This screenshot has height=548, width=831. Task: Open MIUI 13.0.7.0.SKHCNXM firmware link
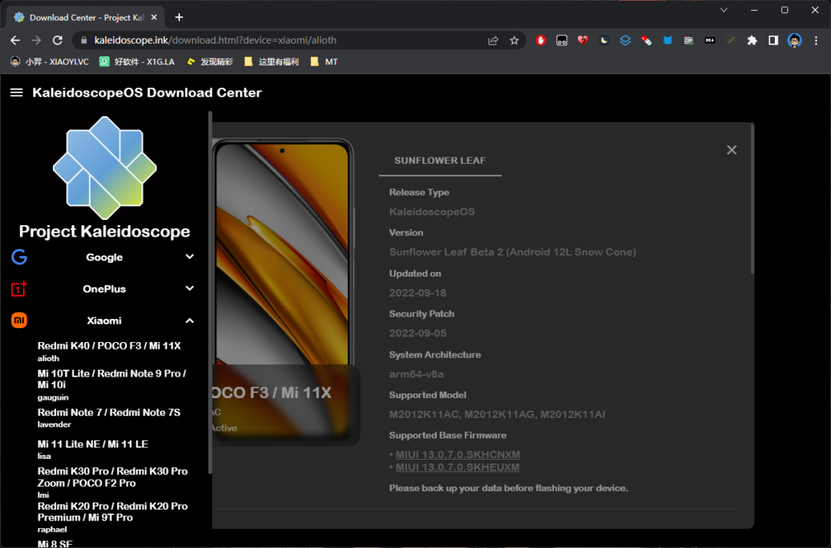pyautogui.click(x=458, y=455)
